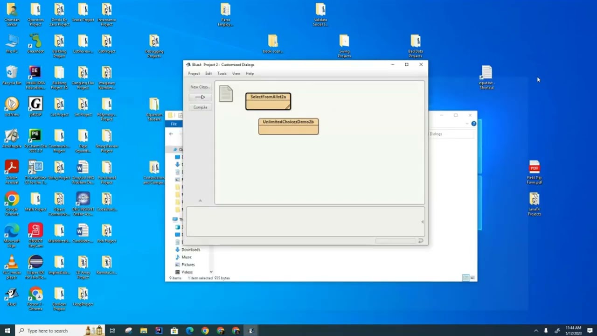The height and width of the screenshot is (336, 597).
Task: Launch Microsoft Edge from the desktop
Action: [x=12, y=235]
